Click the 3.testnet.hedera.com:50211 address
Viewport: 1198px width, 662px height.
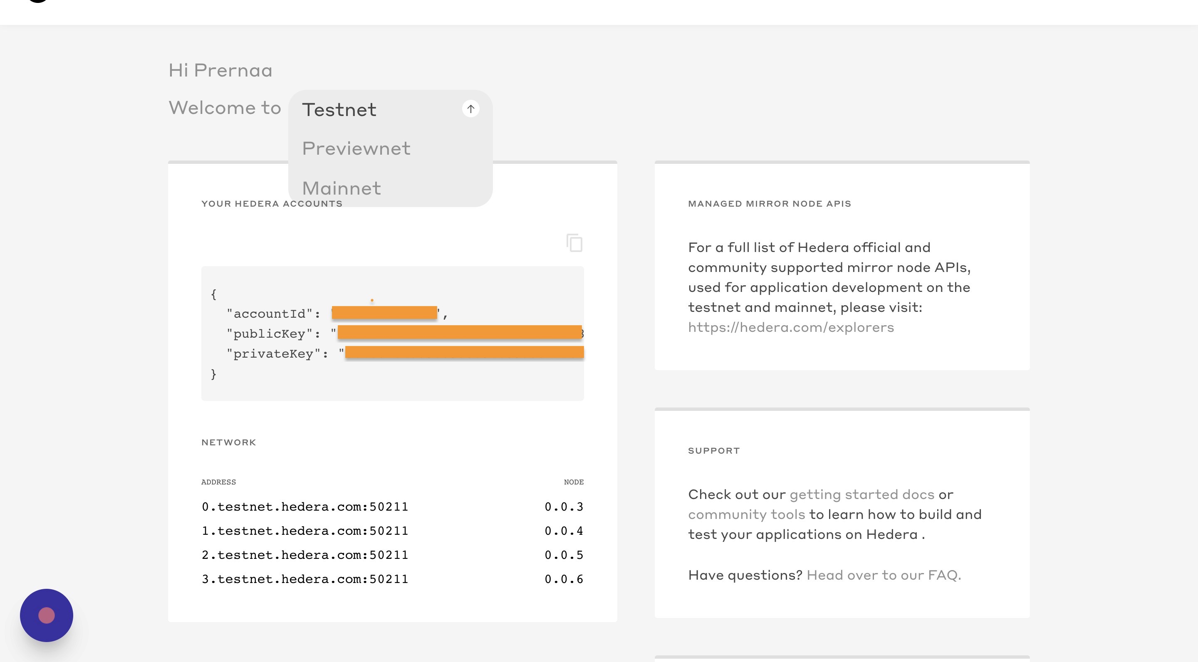tap(304, 579)
